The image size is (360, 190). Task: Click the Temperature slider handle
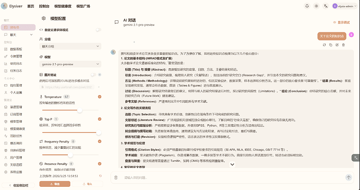click(x=80, y=110)
